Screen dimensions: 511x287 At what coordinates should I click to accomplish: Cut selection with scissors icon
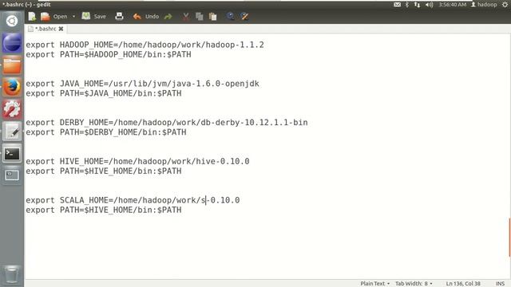[x=186, y=16]
